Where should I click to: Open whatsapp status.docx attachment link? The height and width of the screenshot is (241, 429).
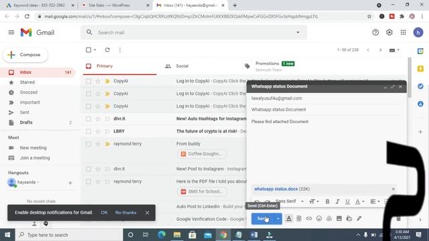point(275,189)
